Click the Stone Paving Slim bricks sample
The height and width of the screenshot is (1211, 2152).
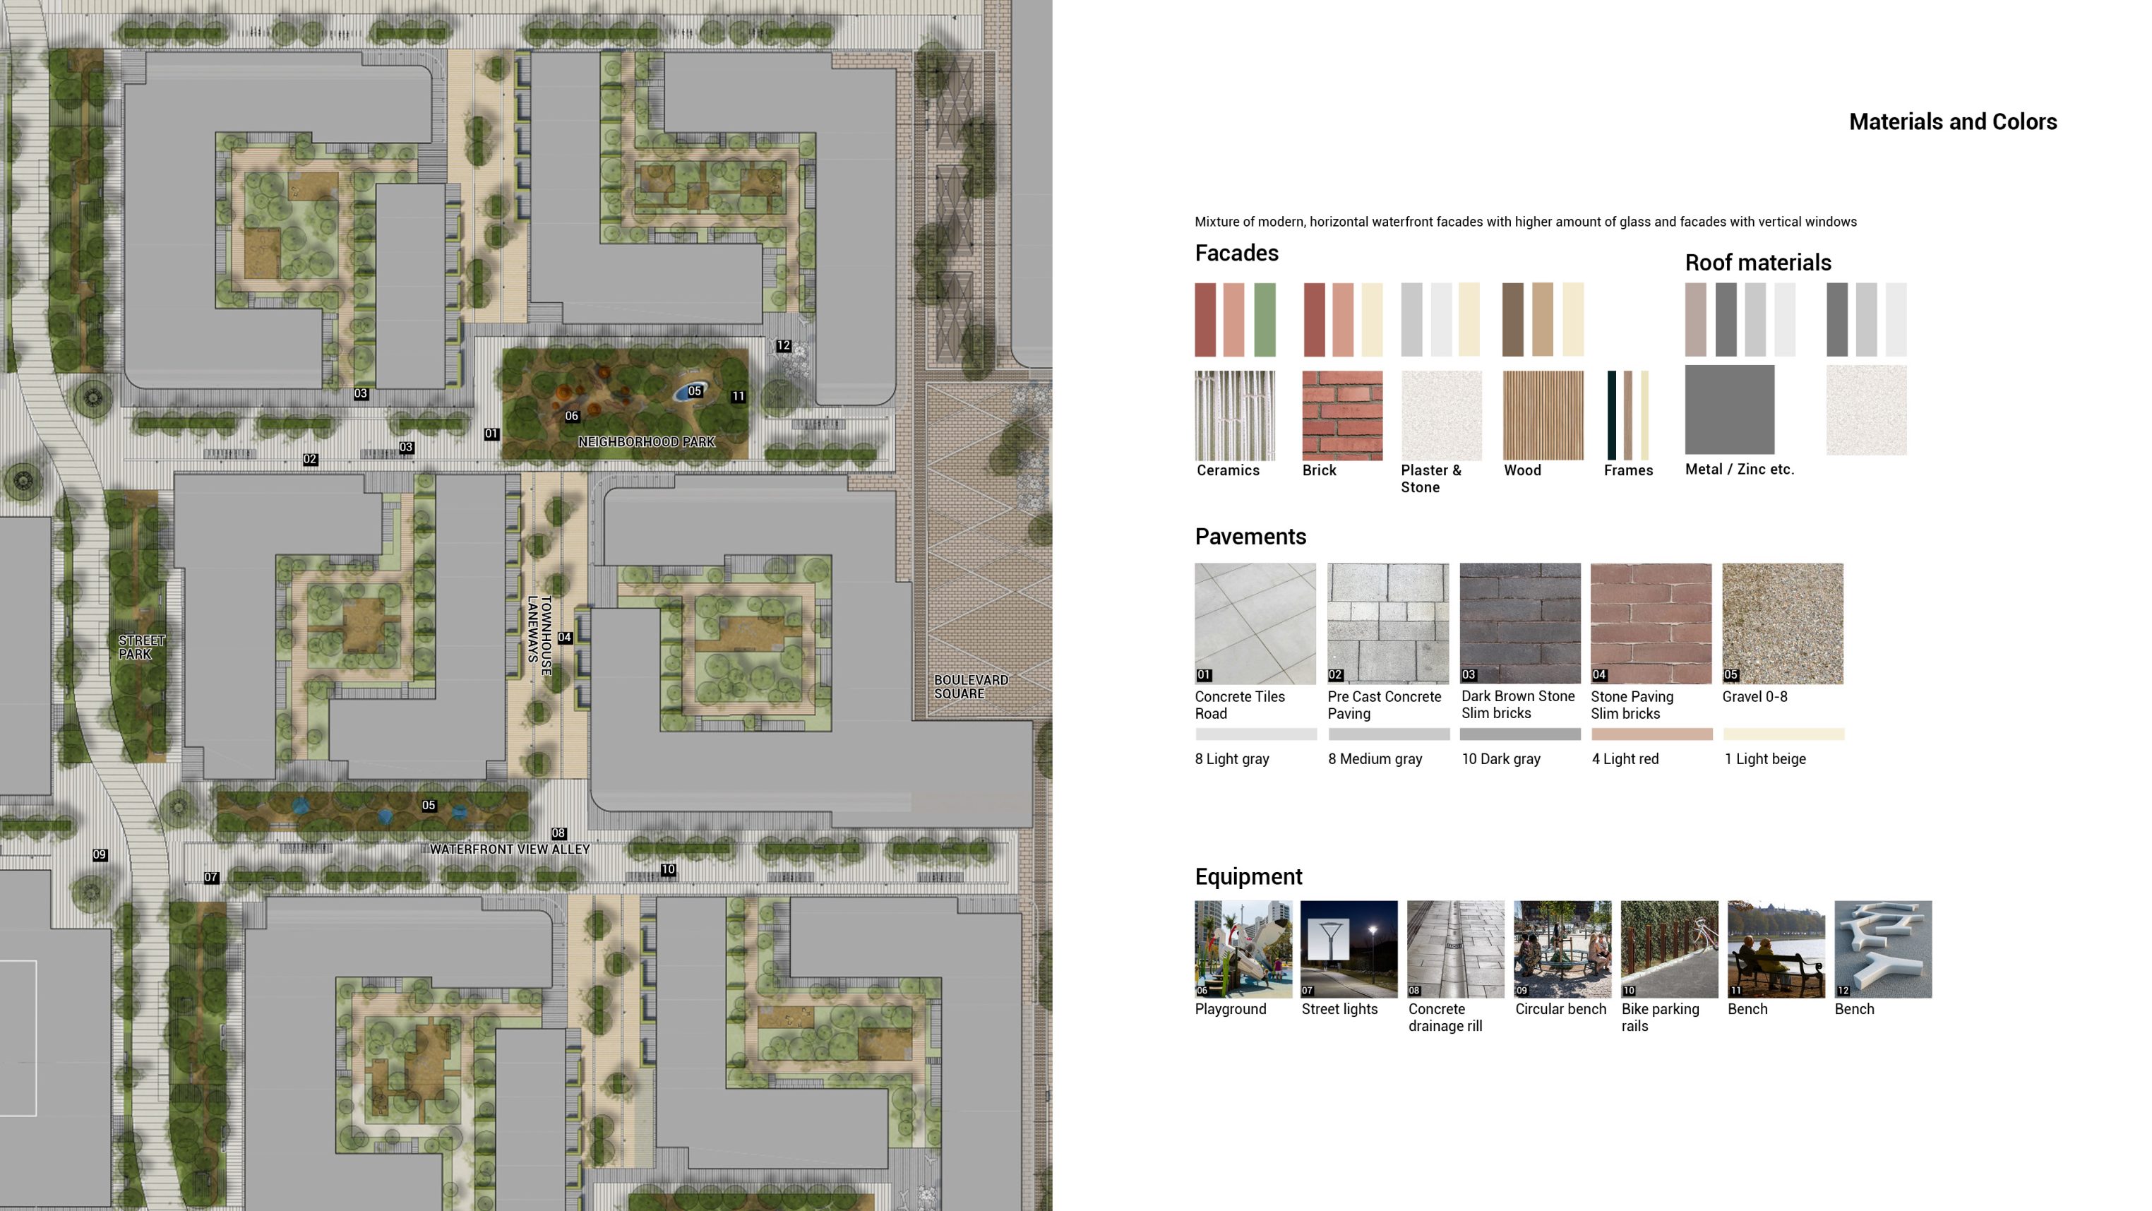click(x=1651, y=624)
